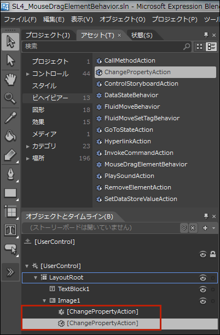
Task: Select the Paint Bucket tool
Action: point(10,136)
